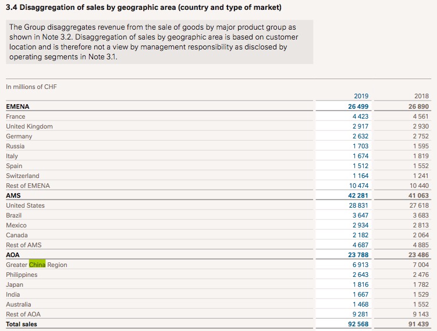The height and width of the screenshot is (331, 437).
Task: Select the 2019 France value 4 423
Action: pos(360,116)
